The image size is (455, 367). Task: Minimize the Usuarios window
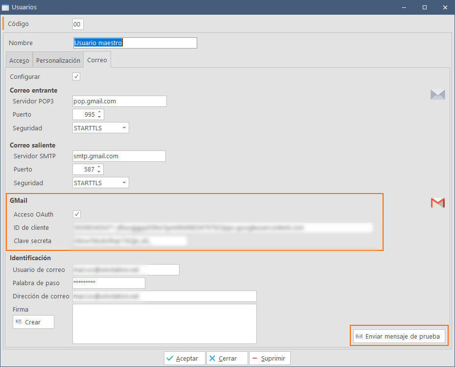coord(404,7)
